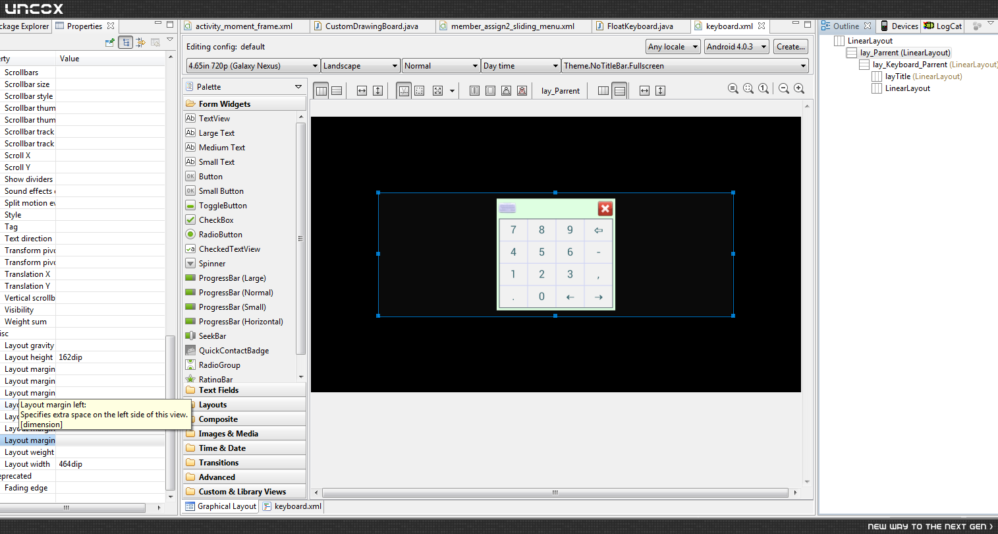Switch to member_assign2_sliding_menu.xml tab
The image size is (998, 534).
coord(513,26)
